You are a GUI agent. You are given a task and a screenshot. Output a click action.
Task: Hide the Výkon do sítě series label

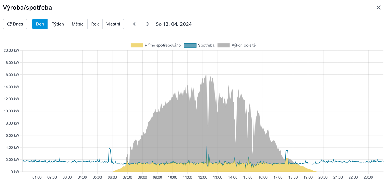tap(244, 46)
